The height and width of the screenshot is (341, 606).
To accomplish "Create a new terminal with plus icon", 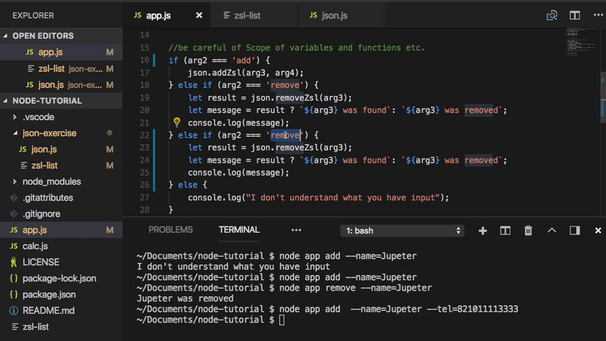I will (x=482, y=231).
